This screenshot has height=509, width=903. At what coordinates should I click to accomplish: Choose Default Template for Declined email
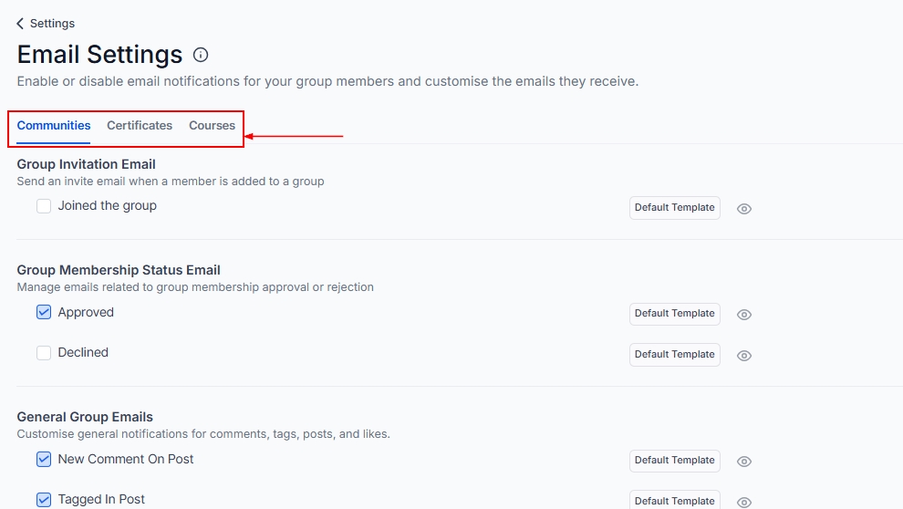pyautogui.click(x=674, y=355)
